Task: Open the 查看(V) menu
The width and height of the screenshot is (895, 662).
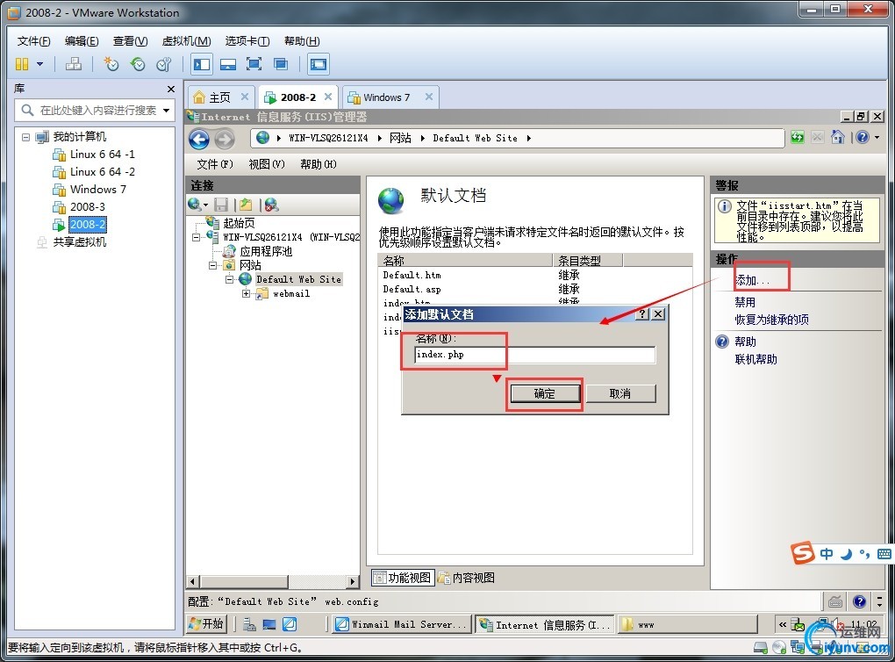Action: tap(130, 41)
